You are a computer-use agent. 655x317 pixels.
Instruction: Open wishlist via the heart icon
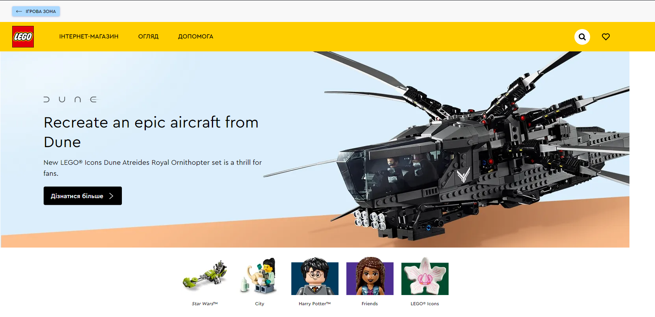coord(605,37)
